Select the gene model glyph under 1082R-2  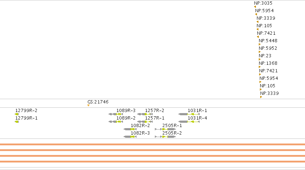[x=130, y=129]
